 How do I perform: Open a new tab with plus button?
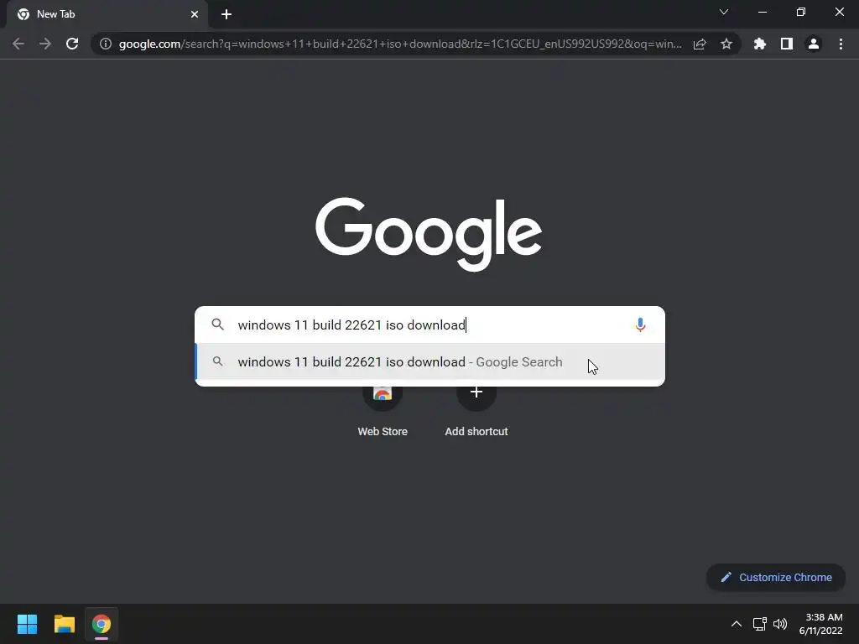(226, 14)
